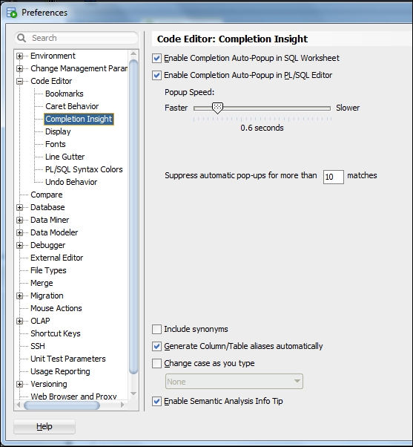Expand the Versioning tree node
The height and width of the screenshot is (447, 413).
[19, 384]
